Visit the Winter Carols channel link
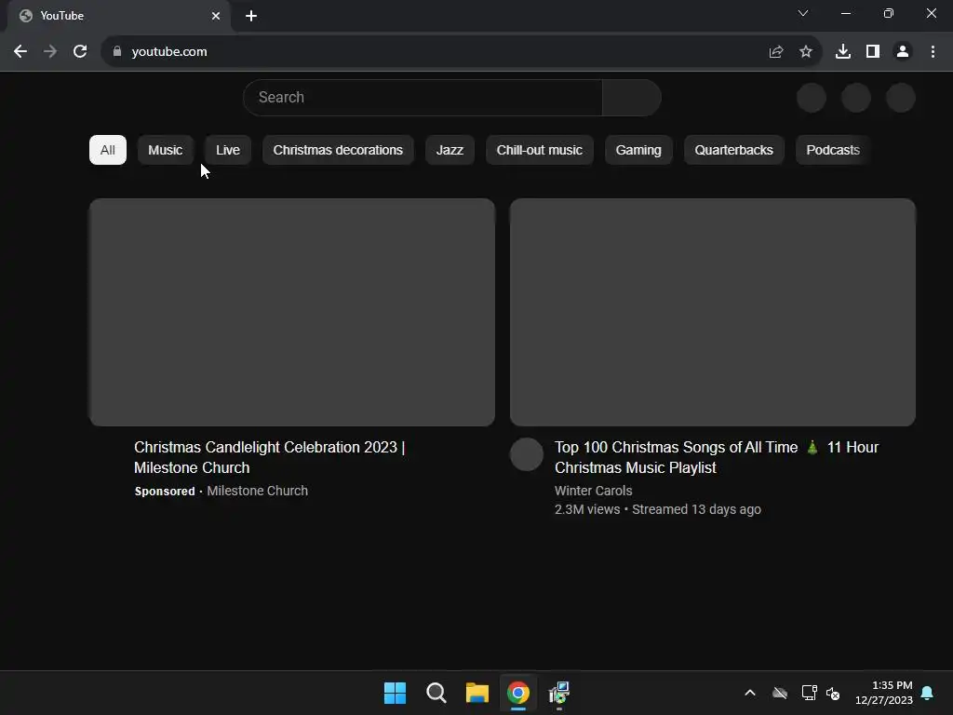Viewport: 953px width, 715px height. tap(593, 491)
